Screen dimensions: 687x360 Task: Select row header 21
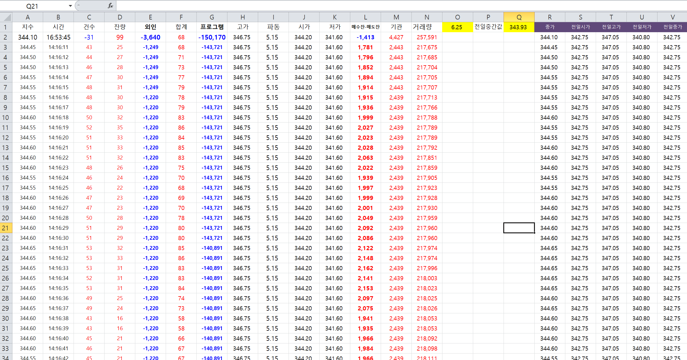click(x=6, y=228)
